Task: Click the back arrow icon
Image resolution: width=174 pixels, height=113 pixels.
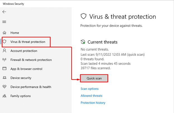Action: point(4,12)
